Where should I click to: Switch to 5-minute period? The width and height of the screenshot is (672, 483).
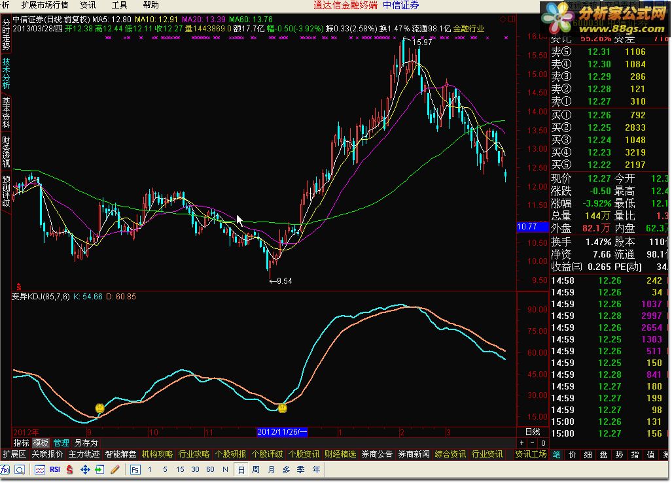(x=165, y=470)
